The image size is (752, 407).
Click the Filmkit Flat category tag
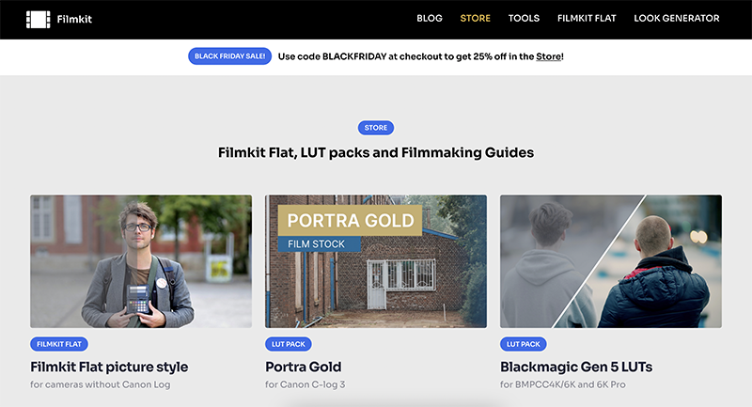click(60, 345)
